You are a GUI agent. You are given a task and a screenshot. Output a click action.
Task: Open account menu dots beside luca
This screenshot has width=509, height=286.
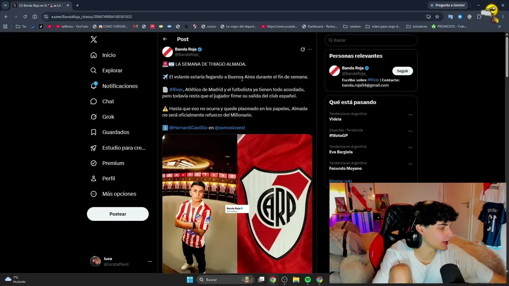coord(150,261)
